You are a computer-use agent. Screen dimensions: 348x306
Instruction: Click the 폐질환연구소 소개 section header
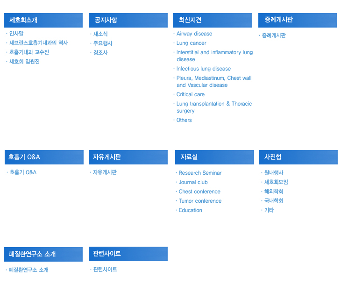point(43,254)
